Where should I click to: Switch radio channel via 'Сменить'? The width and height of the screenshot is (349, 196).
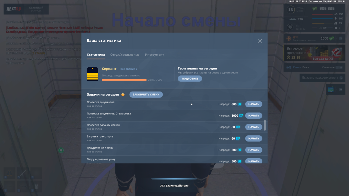coord(328,67)
